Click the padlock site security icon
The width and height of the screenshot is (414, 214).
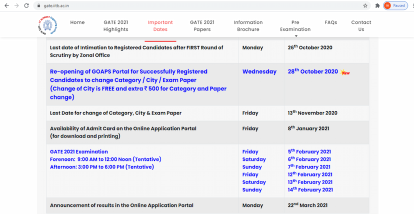point(38,5)
